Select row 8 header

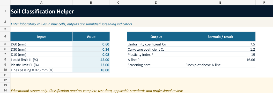pos(5,60)
